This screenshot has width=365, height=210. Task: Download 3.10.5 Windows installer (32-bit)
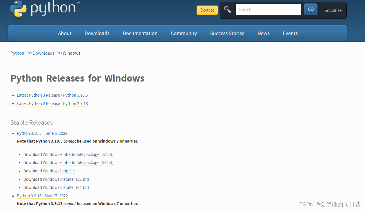(x=66, y=179)
